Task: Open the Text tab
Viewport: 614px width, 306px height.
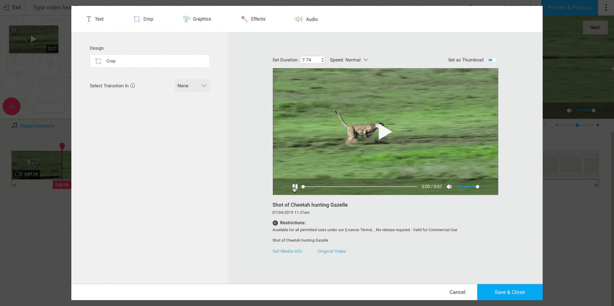Action: pos(95,19)
